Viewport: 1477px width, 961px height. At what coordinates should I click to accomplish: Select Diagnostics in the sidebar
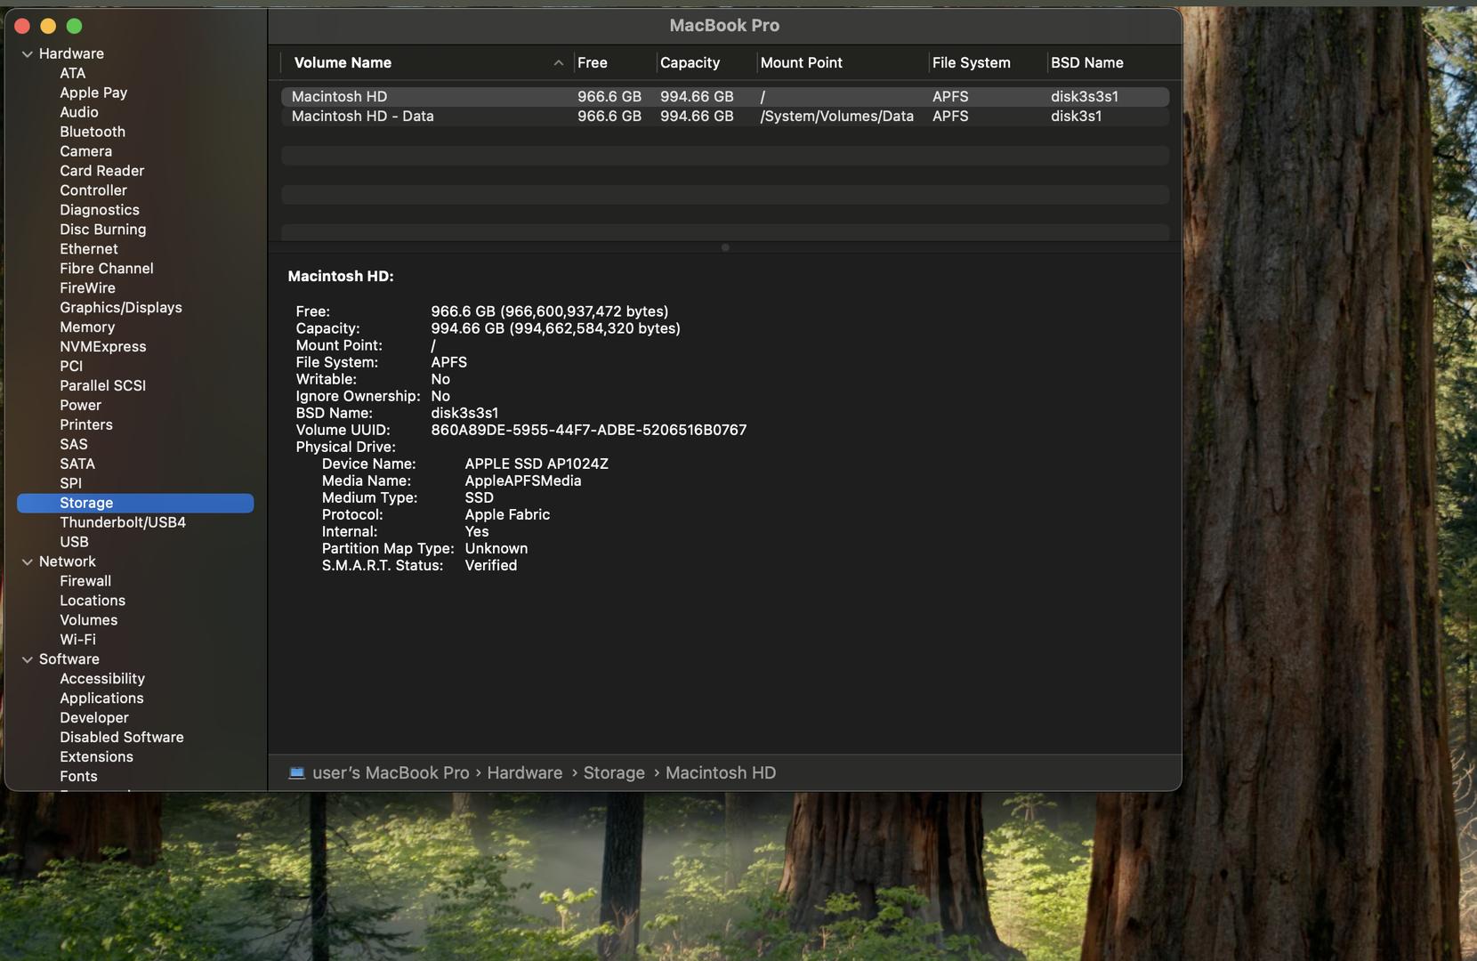[100, 211]
